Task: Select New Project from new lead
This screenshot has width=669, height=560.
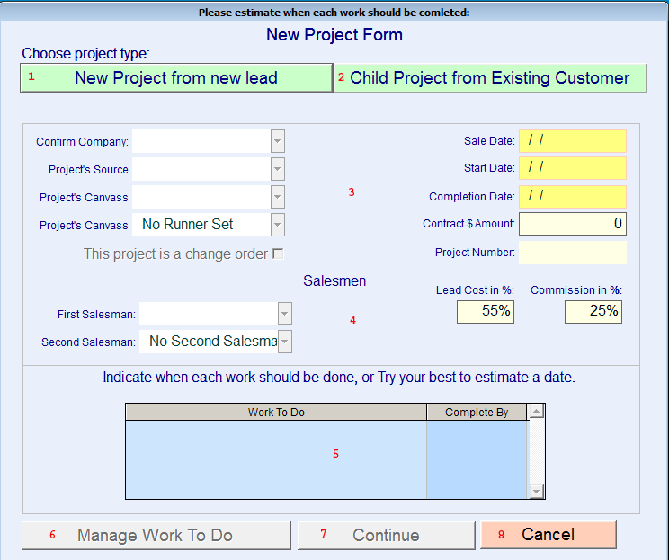Action: 176,78
